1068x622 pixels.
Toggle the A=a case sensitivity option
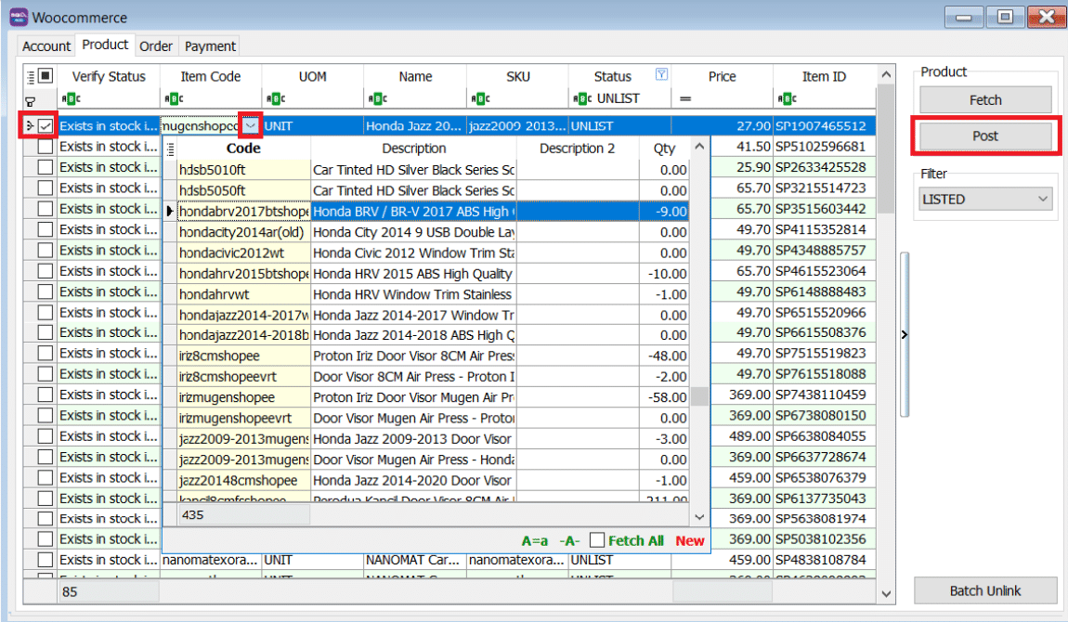pyautogui.click(x=534, y=541)
